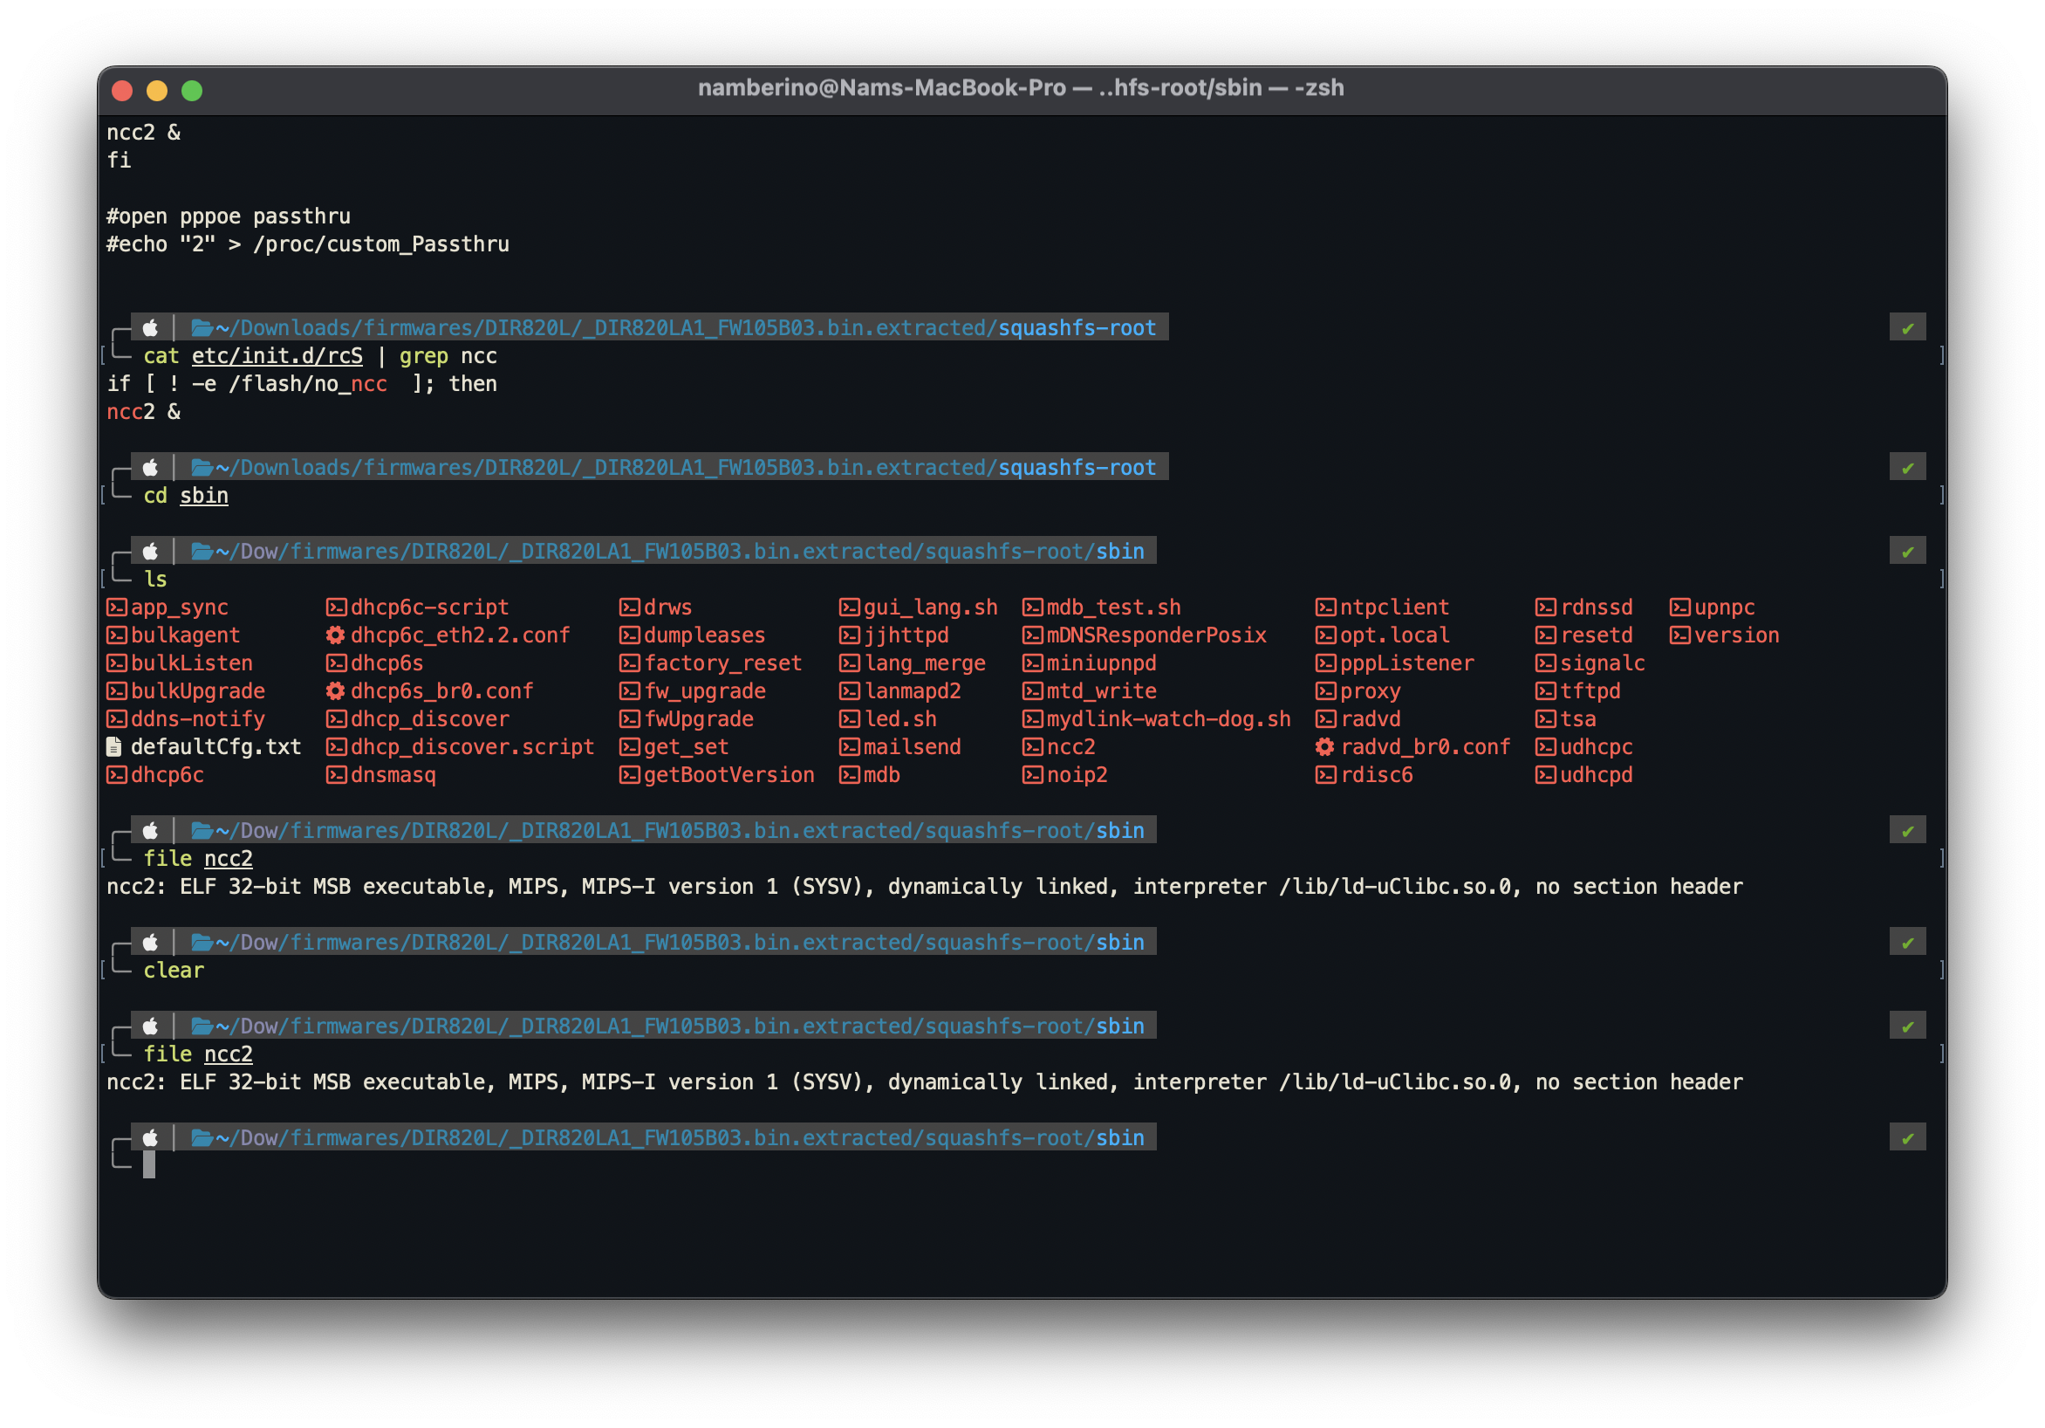Click the icon beside jjhttpd
The image size is (2045, 1428).
tap(849, 635)
